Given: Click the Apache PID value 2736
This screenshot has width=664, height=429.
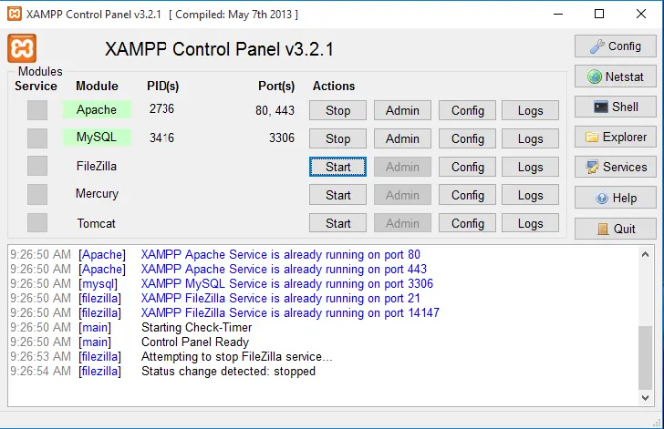Looking at the screenshot, I should (161, 108).
